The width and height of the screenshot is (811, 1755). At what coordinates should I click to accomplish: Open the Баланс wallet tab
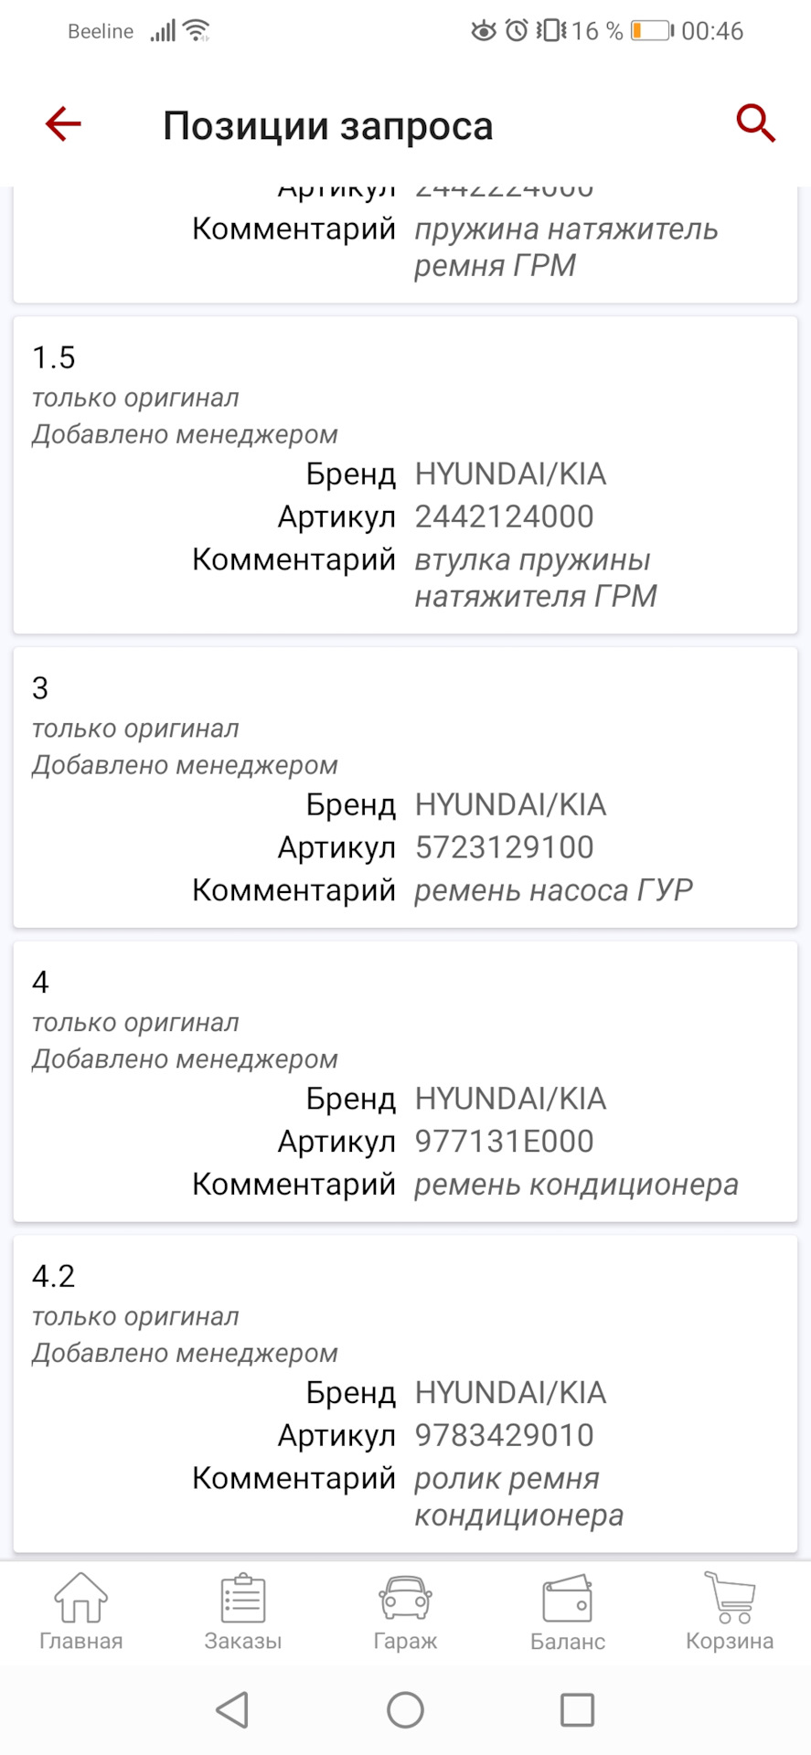click(x=567, y=1612)
